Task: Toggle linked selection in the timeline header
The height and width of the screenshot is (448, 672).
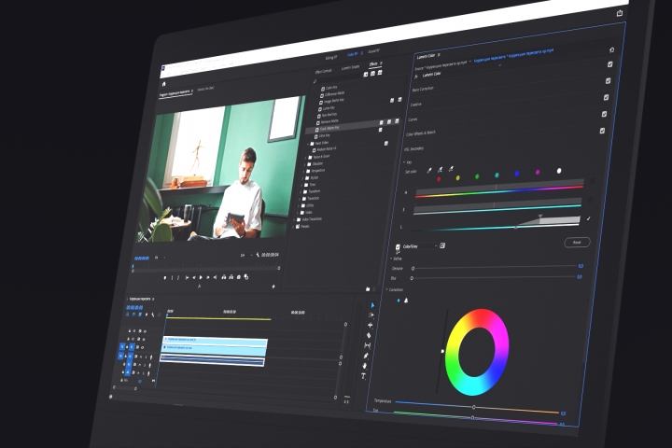Action: pos(140,315)
